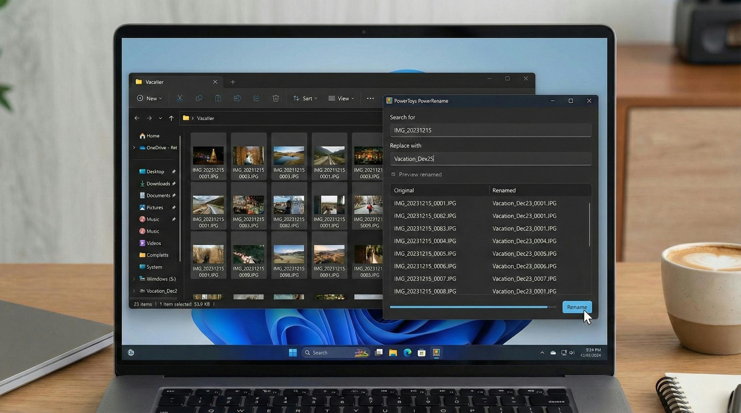The image size is (741, 413).
Task: Click the blue Rename button
Action: pyautogui.click(x=577, y=307)
